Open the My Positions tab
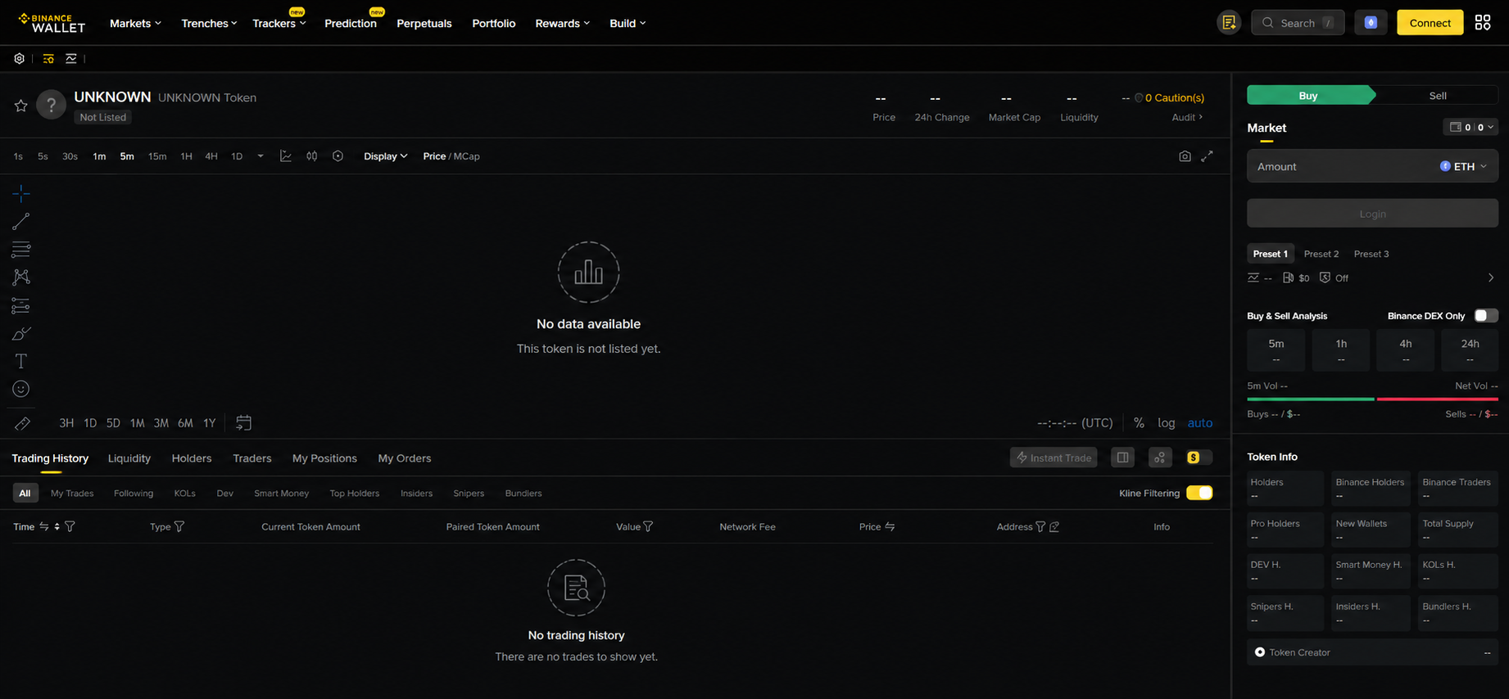This screenshot has width=1509, height=699. click(x=324, y=458)
